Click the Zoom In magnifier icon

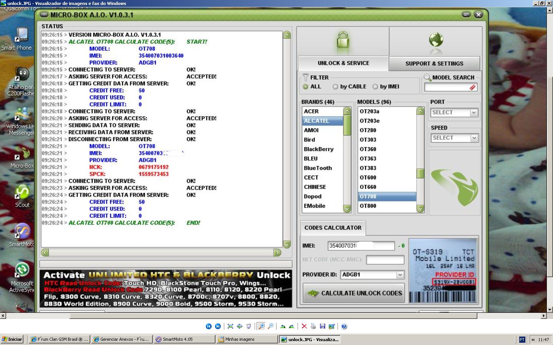pos(261,326)
